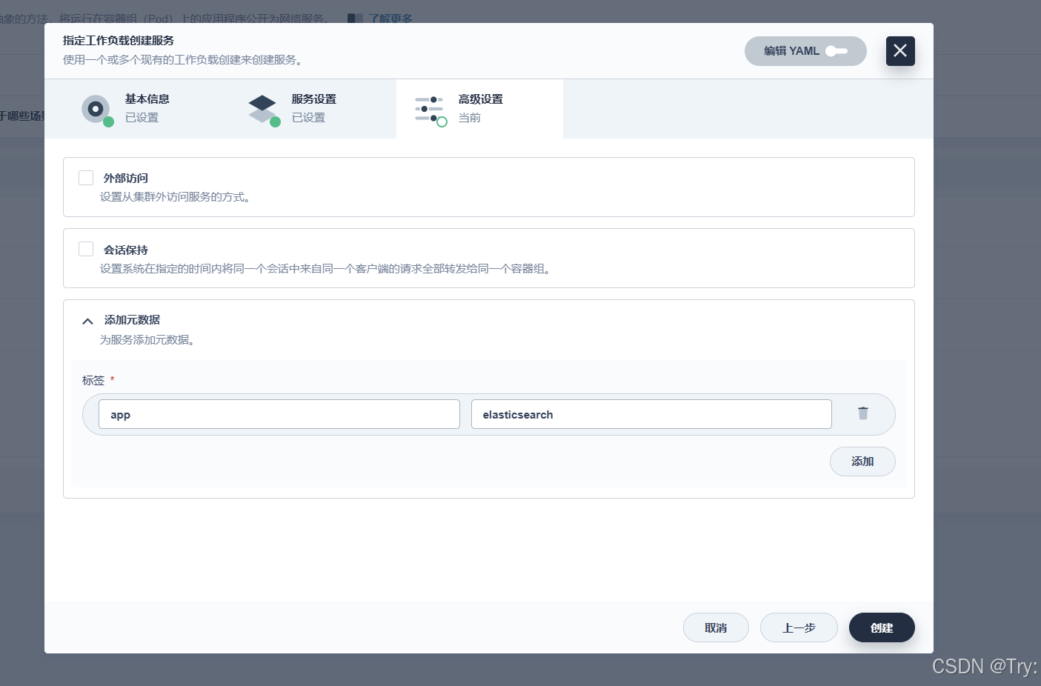Click the 基本信息 step icon
This screenshot has height=686, width=1041.
pyautogui.click(x=97, y=110)
